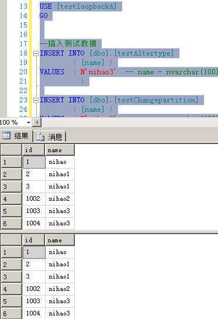Click the name column header in first grid
This screenshot has height=319, width=218.
pos(60,150)
